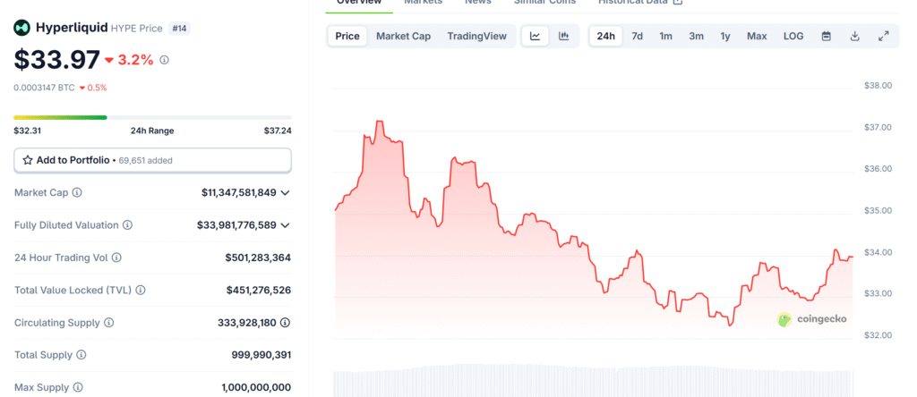The width and height of the screenshot is (917, 397).
Task: Click the $33.97 price text
Action: pos(56,60)
